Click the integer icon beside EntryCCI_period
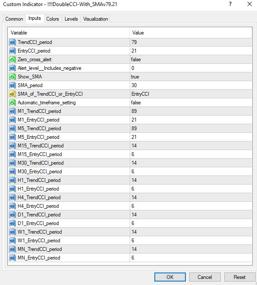This screenshot has height=285, width=257. pos(13,51)
